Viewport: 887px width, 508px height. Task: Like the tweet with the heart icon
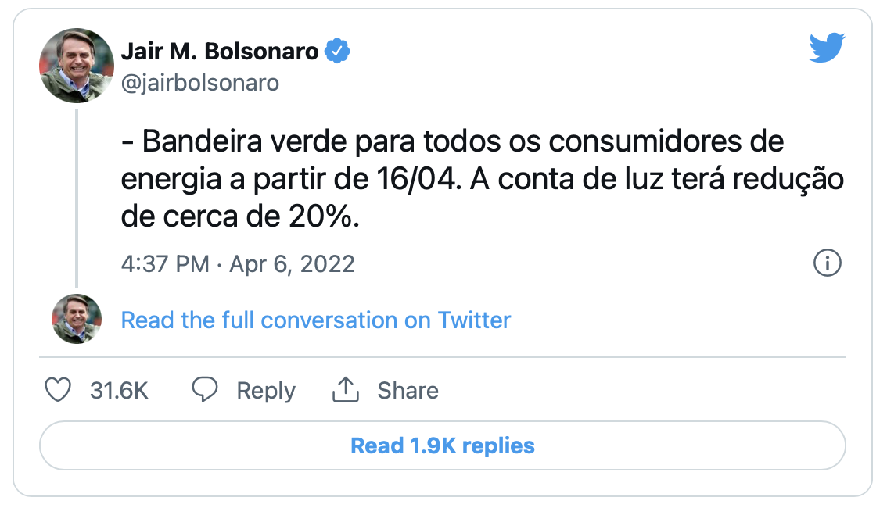tap(58, 390)
